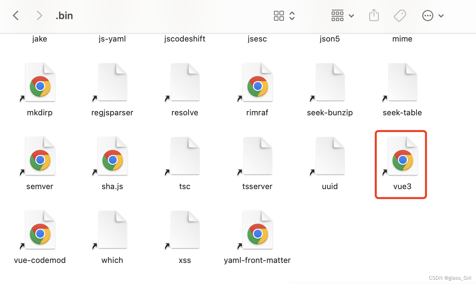476x284 pixels.
Task: Click the js-yaml file name
Action: click(x=112, y=39)
